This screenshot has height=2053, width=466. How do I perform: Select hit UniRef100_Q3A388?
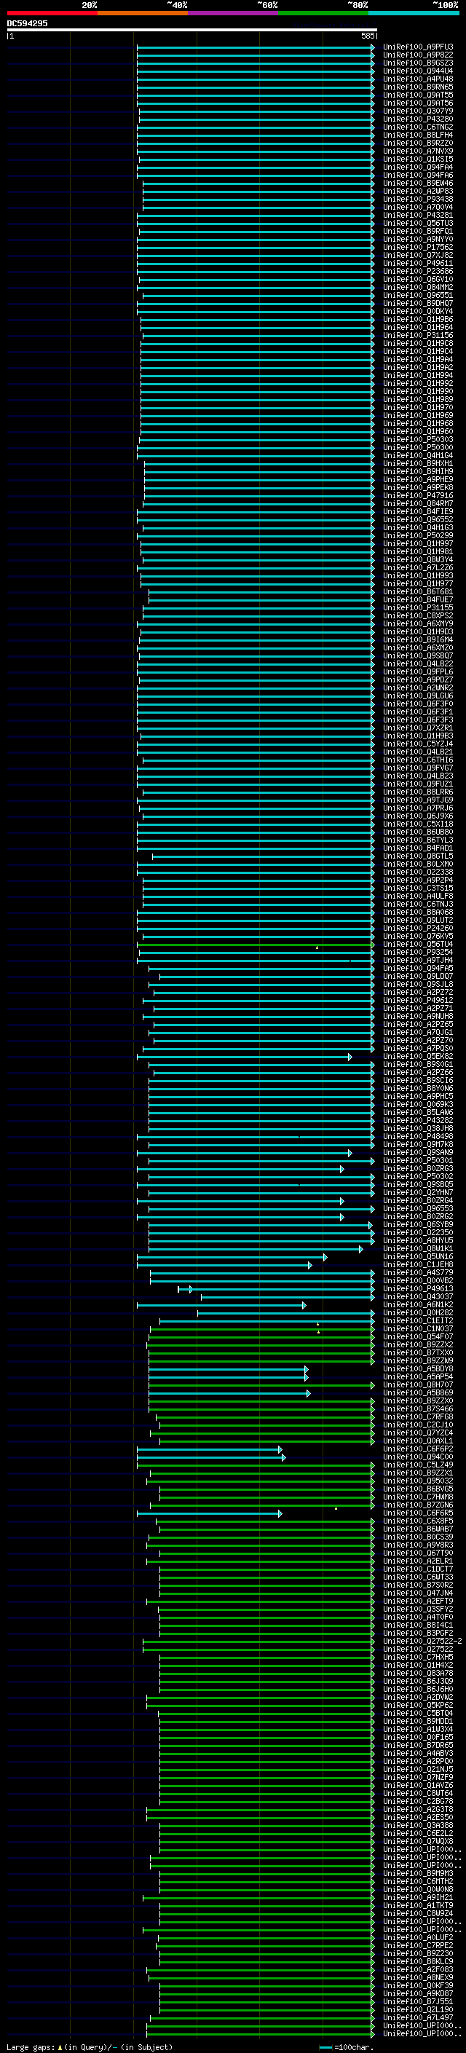tap(418, 1825)
